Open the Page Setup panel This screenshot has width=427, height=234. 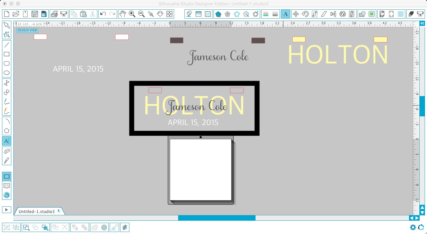coord(382,14)
